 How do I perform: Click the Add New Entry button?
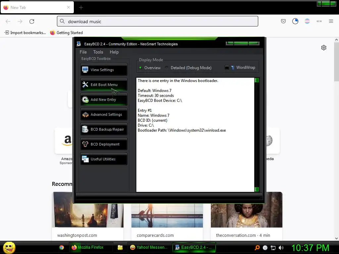(104, 99)
